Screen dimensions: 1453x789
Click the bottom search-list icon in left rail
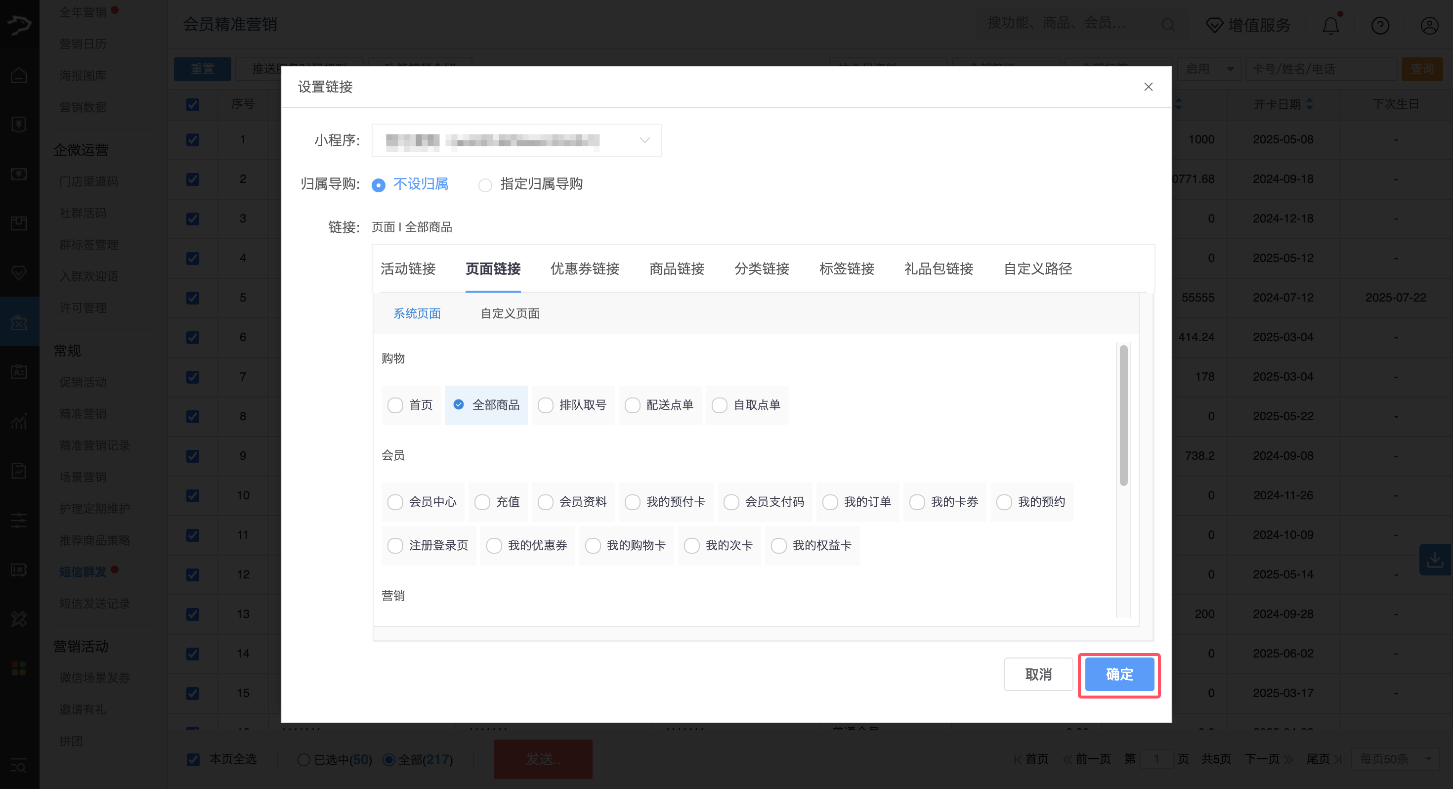click(19, 766)
